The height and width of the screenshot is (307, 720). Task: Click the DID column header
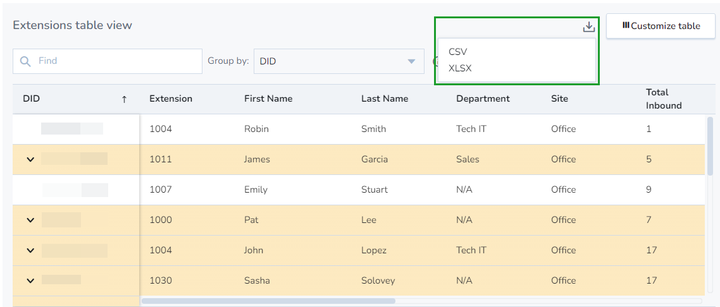click(x=32, y=99)
